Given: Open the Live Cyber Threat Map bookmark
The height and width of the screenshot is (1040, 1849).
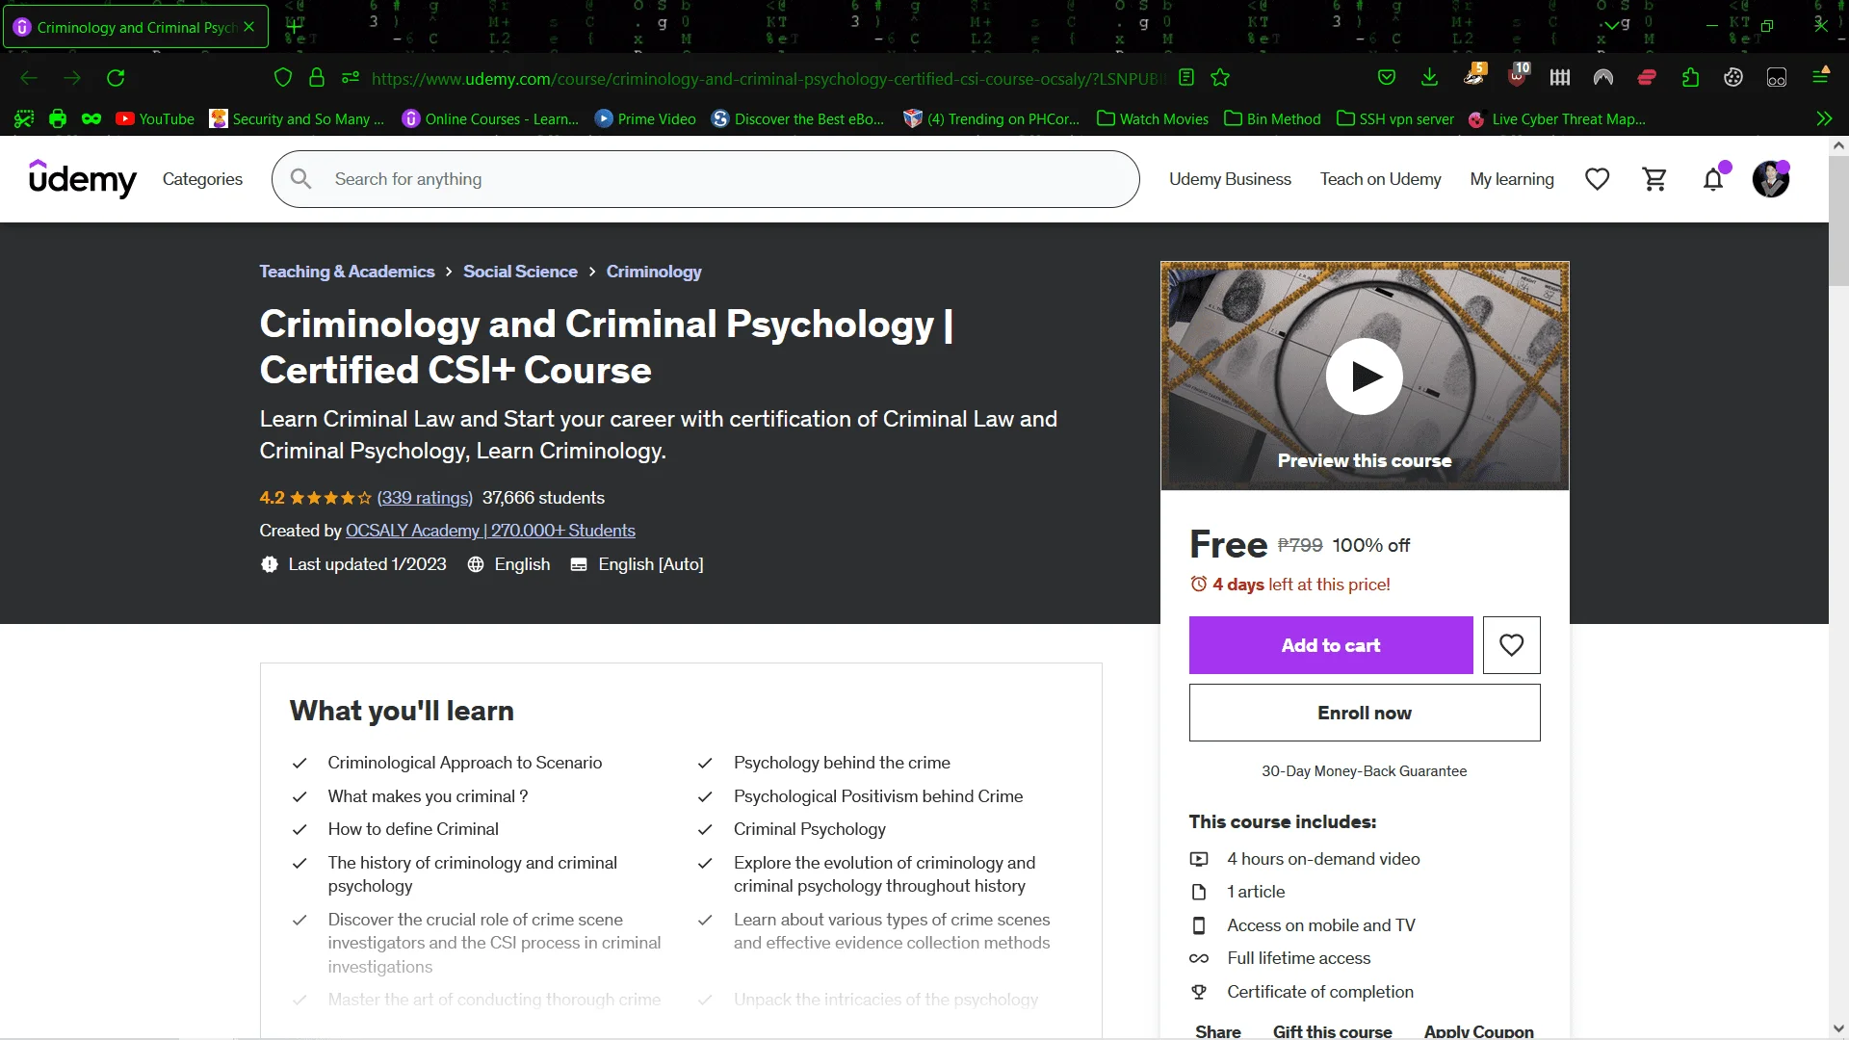Looking at the screenshot, I should (x=1556, y=118).
